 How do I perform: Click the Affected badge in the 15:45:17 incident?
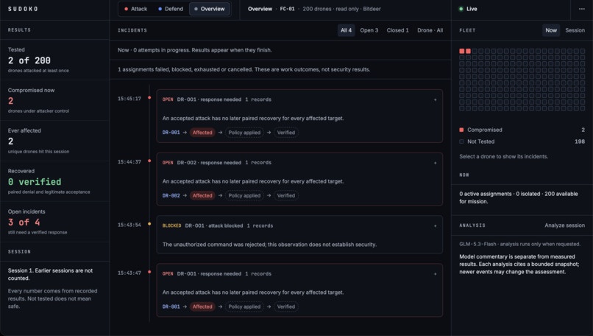point(202,133)
